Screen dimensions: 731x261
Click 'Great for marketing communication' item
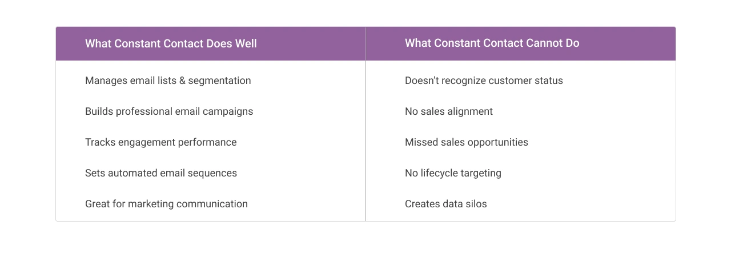[166, 204]
